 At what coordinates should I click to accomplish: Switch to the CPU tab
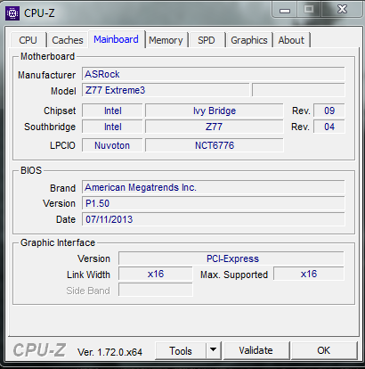pos(28,40)
